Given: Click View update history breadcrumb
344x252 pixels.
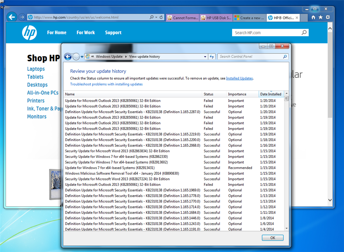Looking at the screenshot, I should coord(144,57).
